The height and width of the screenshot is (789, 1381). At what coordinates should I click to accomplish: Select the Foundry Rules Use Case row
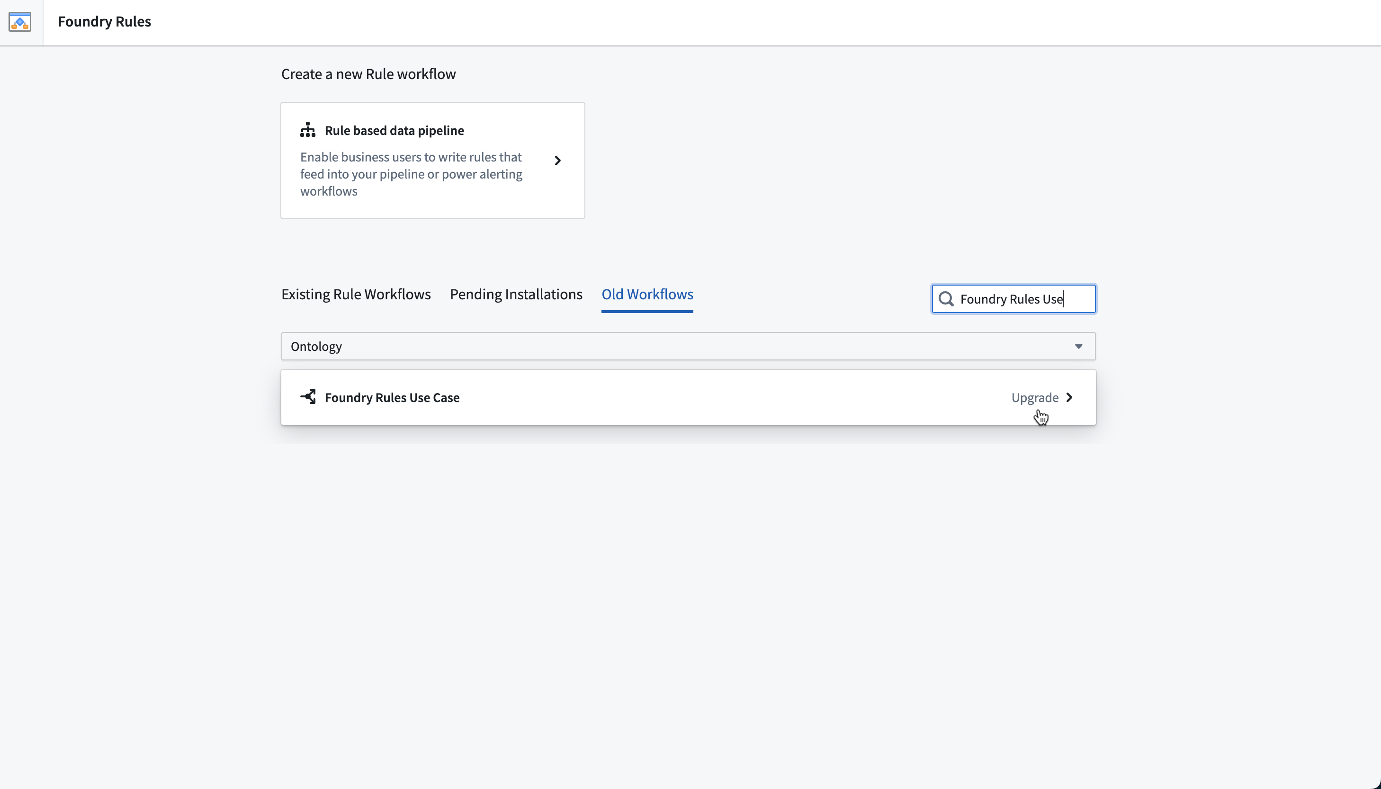[x=689, y=397]
